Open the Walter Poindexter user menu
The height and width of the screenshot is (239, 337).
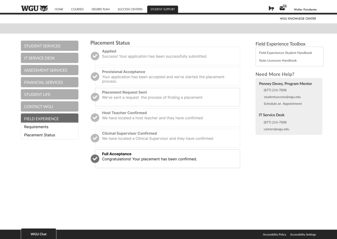point(305,10)
